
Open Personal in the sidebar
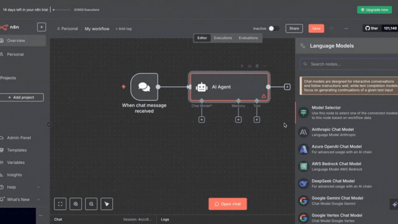coord(23,54)
